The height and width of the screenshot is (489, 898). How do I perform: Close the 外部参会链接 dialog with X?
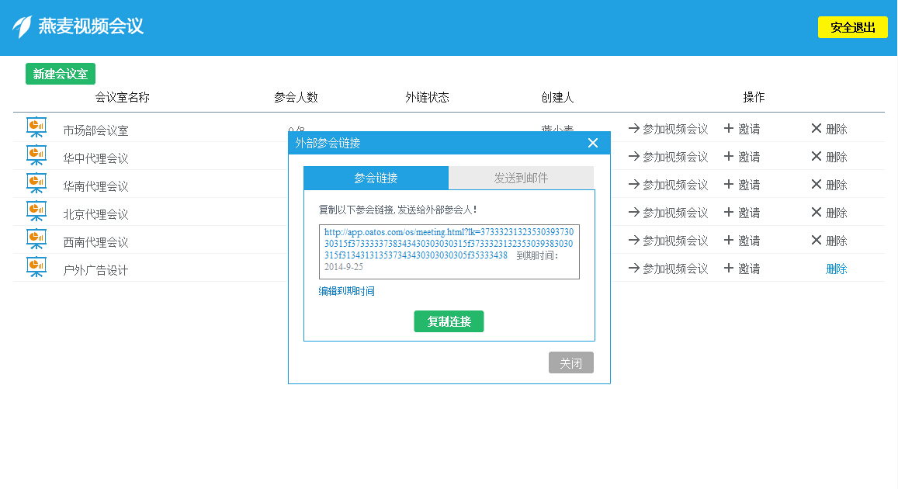[x=593, y=143]
